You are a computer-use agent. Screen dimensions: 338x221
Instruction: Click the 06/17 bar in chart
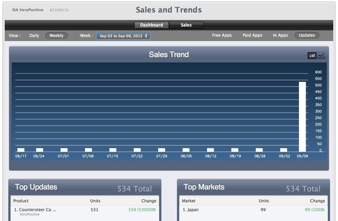[x=21, y=150]
